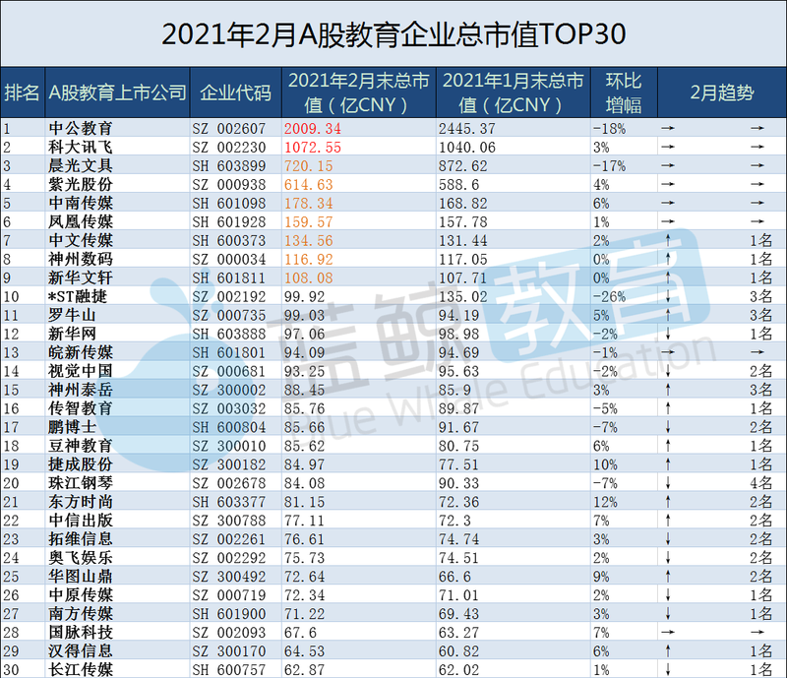The height and width of the screenshot is (678, 787).
Task: Click stock code SZ 000938
Action: 229,184
